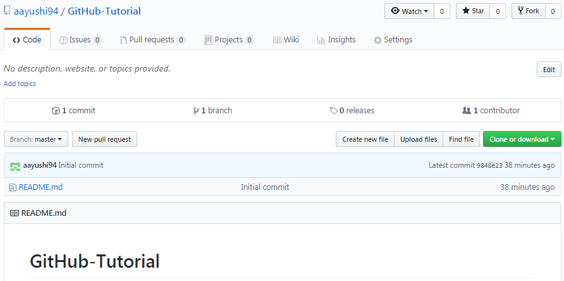Open the aayushi94 user profile link
Screen dimensions: 564x281
pos(36,11)
